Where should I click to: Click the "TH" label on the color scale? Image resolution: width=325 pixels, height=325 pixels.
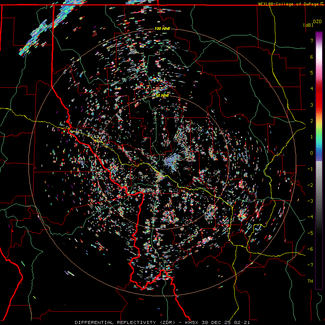(310, 281)
